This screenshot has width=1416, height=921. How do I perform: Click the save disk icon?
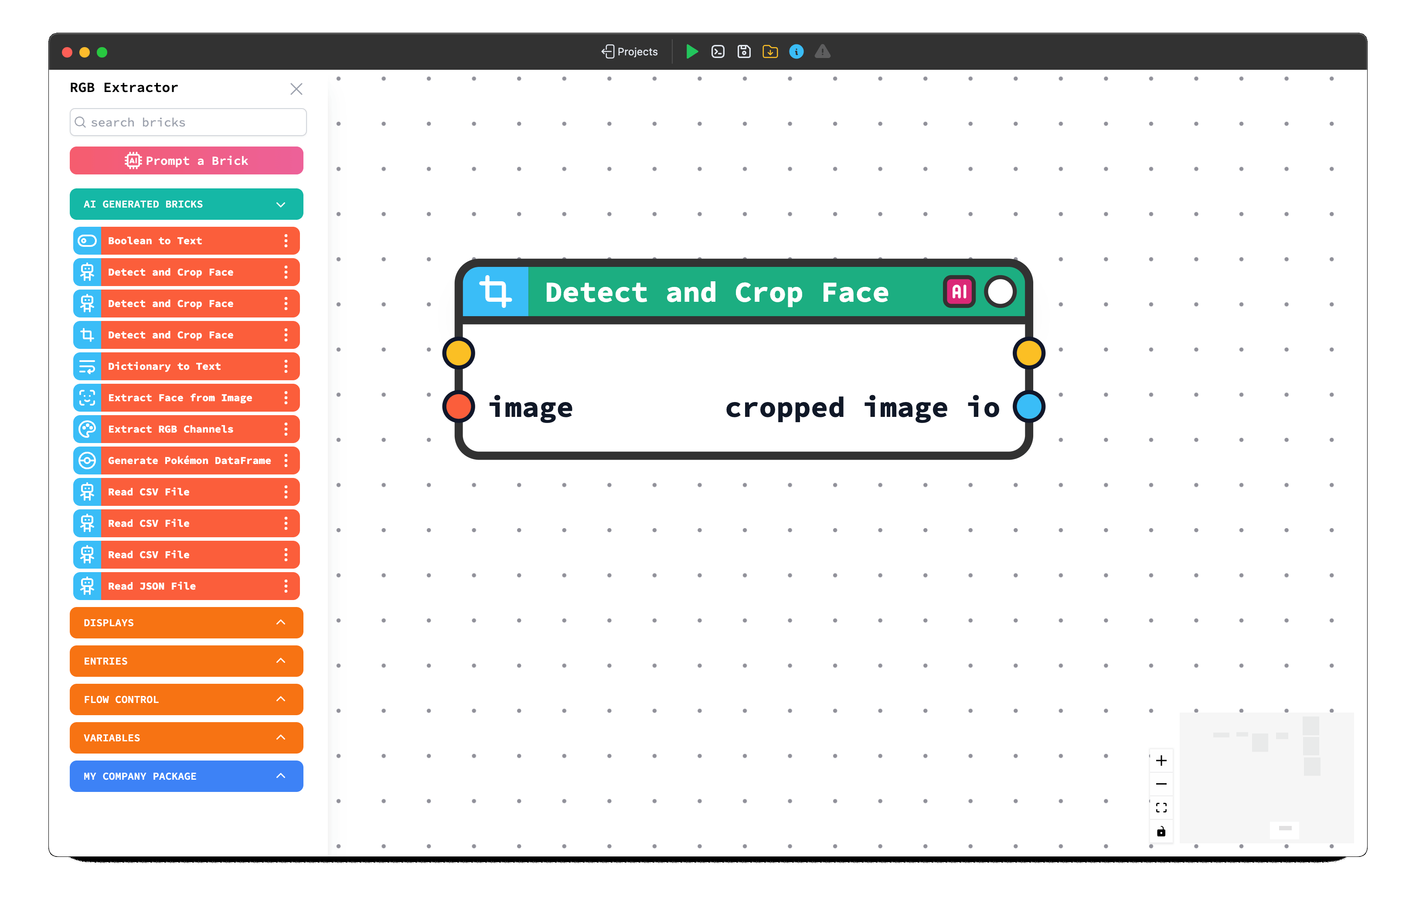click(x=744, y=52)
